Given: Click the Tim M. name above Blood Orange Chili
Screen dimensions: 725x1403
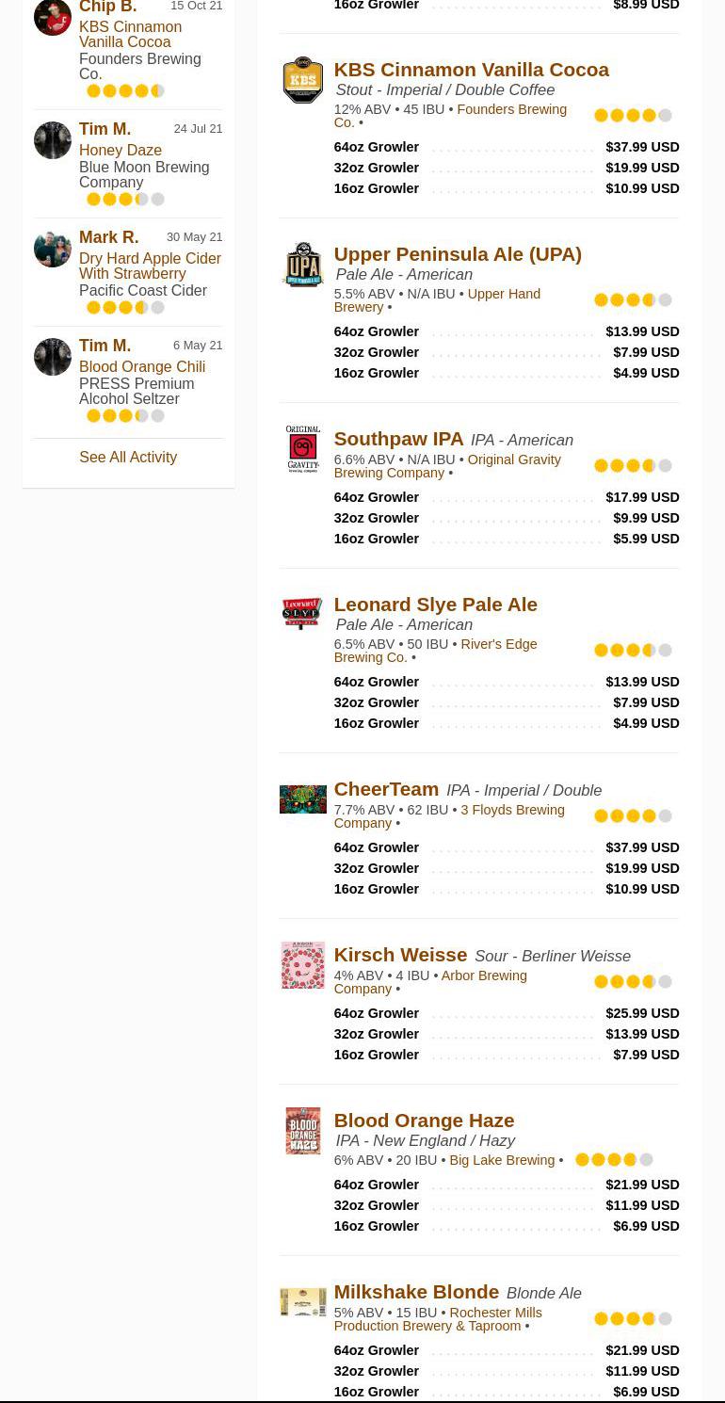Looking at the screenshot, I should [105, 346].
